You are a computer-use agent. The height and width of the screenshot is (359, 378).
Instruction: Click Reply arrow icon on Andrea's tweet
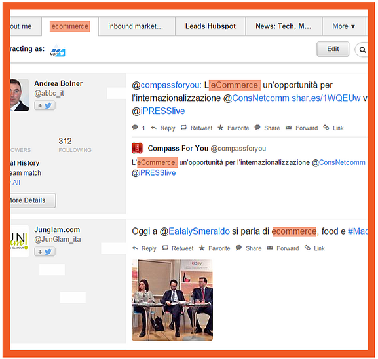coord(153,128)
